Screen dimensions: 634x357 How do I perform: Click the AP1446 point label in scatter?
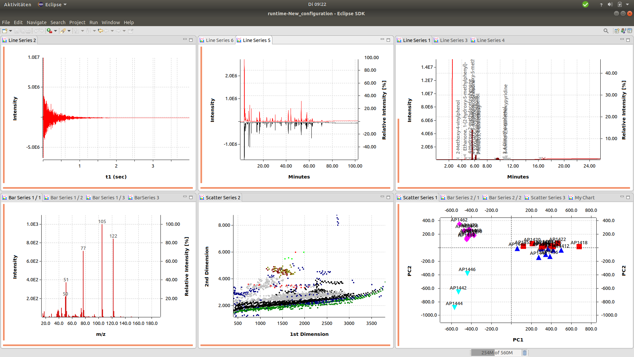point(467,269)
